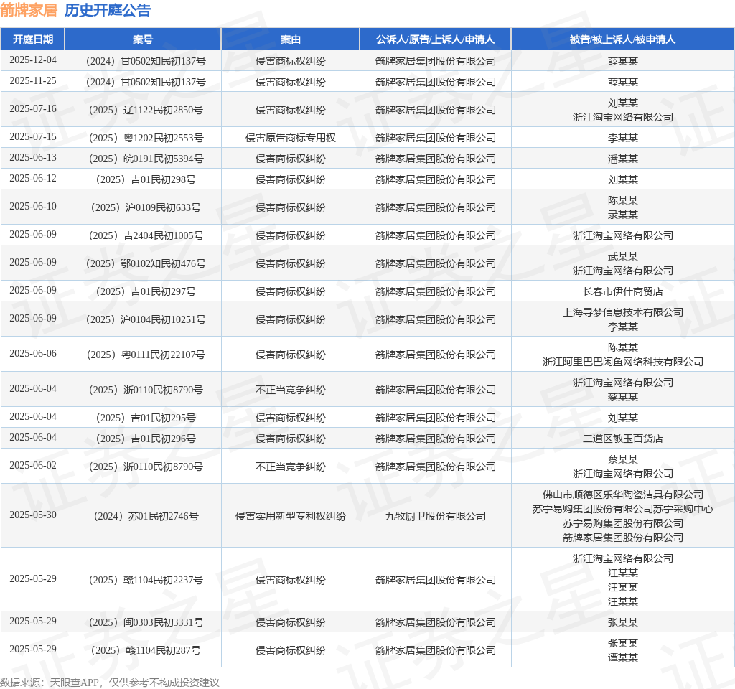Click defendant 浙江阿里巴巴闲鱼网络科技有限公司
This screenshot has height=689, width=735.
click(x=622, y=362)
